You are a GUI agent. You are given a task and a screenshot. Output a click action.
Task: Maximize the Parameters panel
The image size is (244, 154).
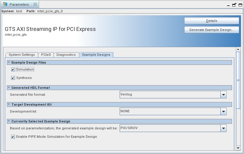click(x=240, y=5)
